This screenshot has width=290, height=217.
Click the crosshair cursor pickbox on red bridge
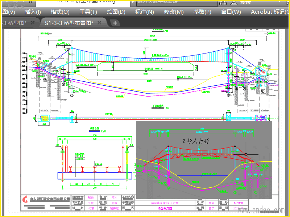pos(246,154)
